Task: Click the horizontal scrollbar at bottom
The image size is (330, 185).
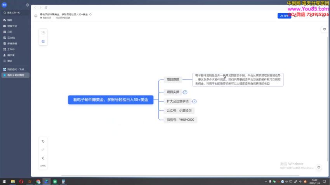Action: (x=180, y=176)
